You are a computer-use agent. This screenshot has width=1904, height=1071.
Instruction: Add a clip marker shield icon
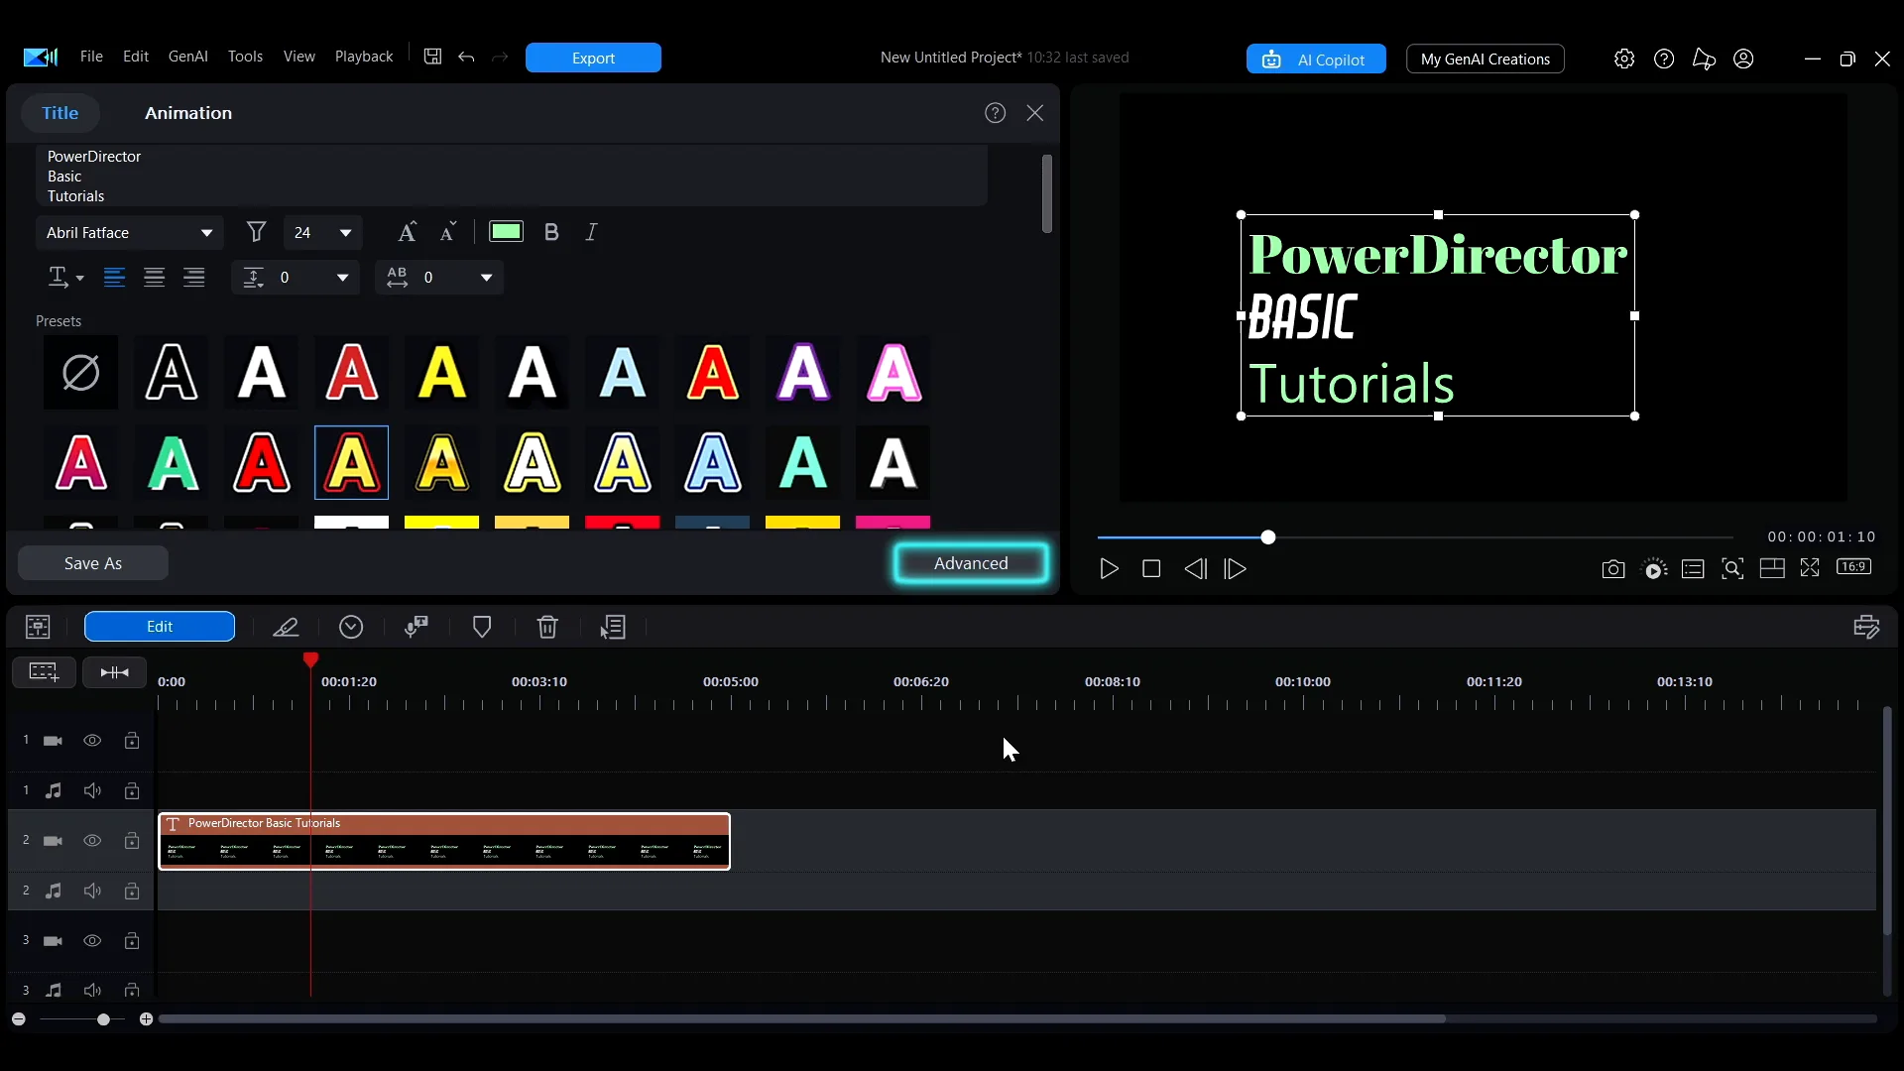[482, 627]
